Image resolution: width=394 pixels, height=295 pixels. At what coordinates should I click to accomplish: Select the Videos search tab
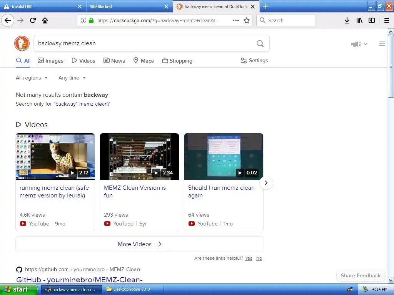tap(83, 61)
